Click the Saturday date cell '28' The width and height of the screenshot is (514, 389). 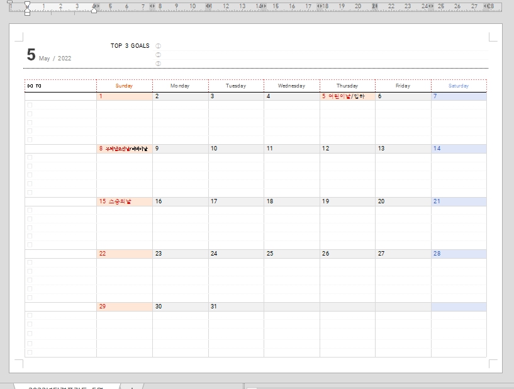pos(459,254)
